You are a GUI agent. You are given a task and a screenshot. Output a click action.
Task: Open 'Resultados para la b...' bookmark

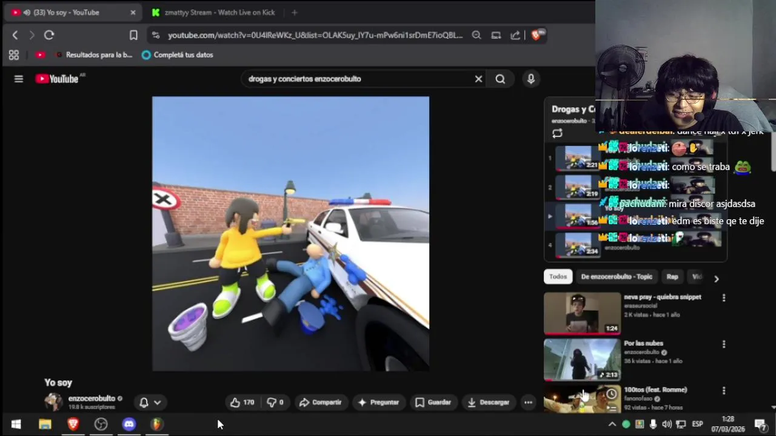(94, 54)
